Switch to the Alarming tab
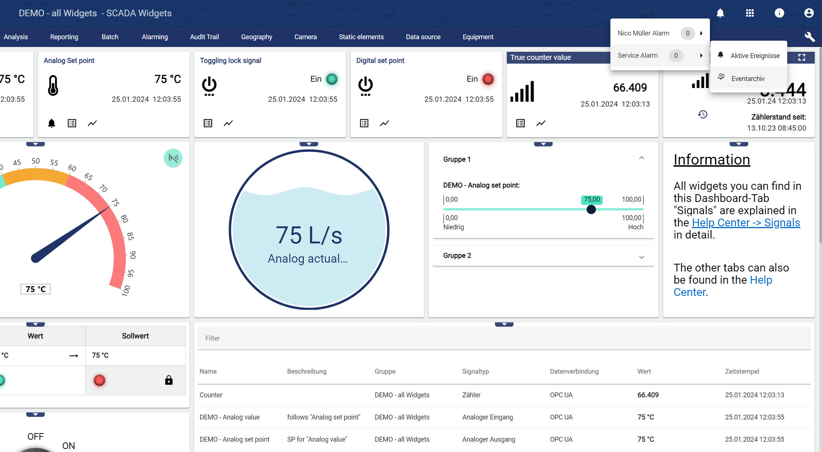This screenshot has height=452, width=822. [x=155, y=37]
